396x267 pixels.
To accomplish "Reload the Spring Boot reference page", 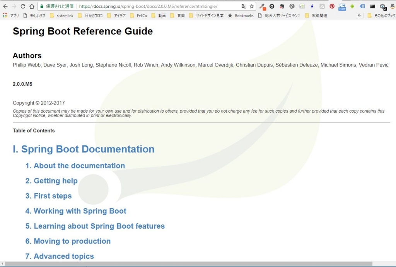I will 23,6.
